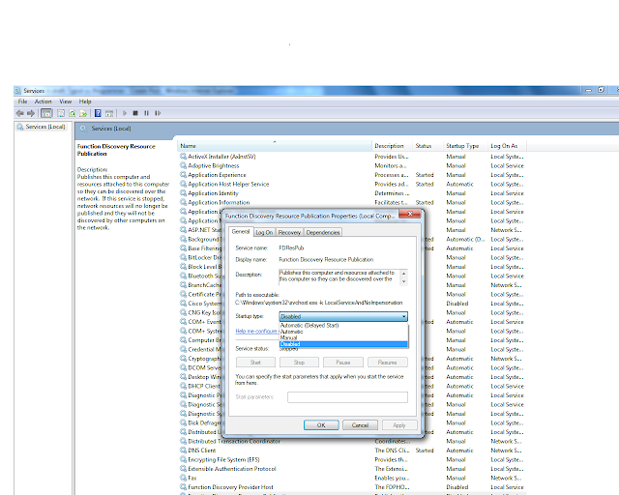Click the FDResPub service name value
Screen dimensions: 619x495
[291, 247]
